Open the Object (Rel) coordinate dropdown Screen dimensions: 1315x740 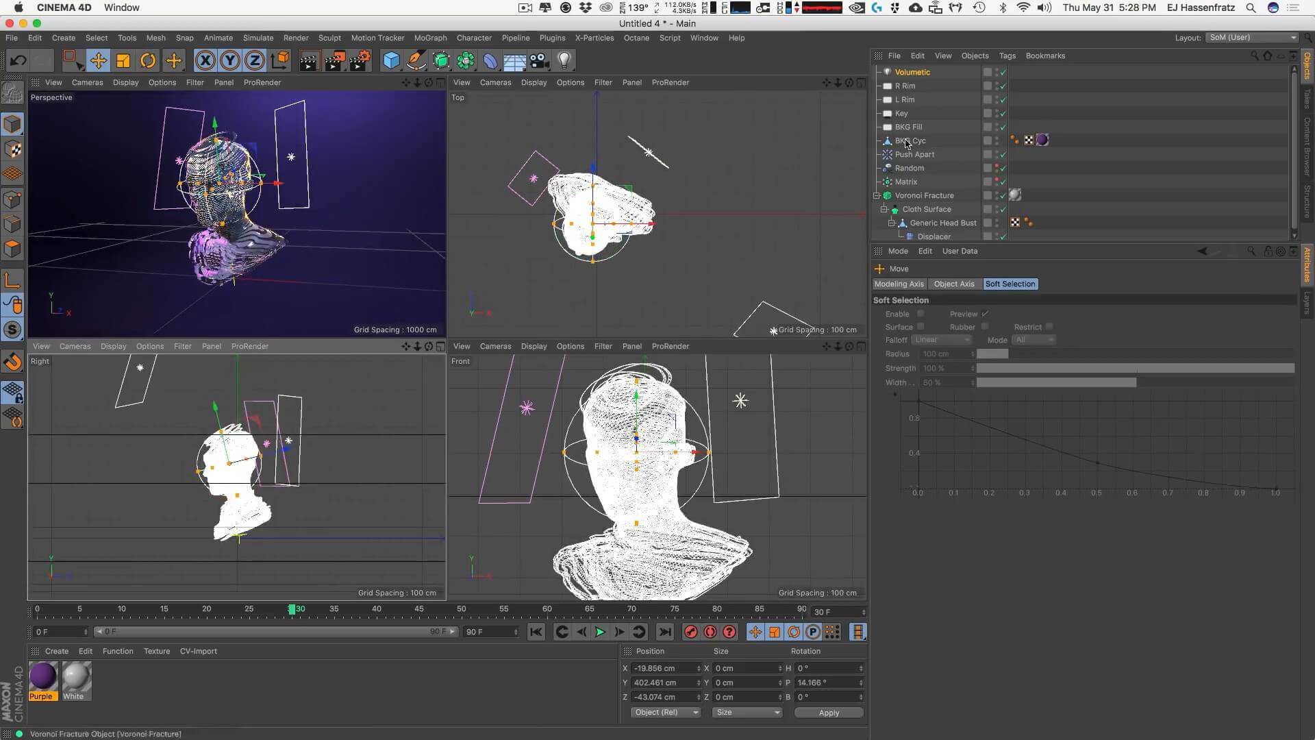point(666,713)
